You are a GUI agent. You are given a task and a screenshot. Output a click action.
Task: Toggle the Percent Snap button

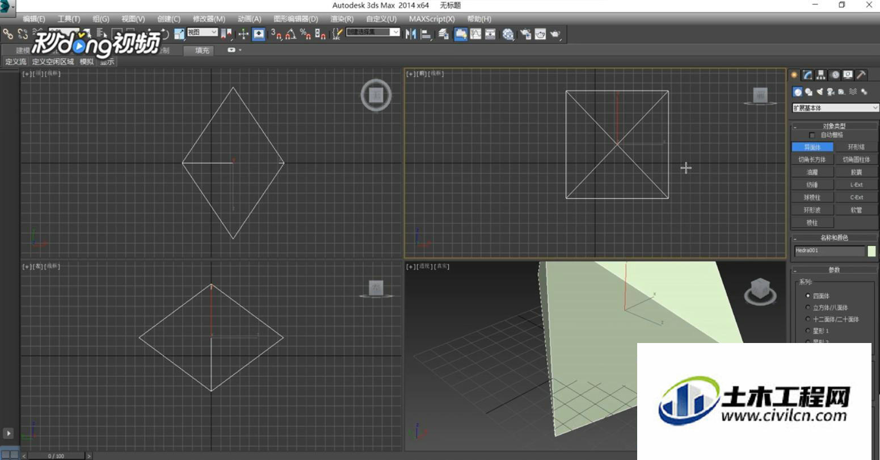[x=305, y=35]
